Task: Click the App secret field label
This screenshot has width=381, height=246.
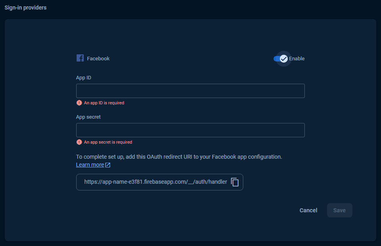Action: pos(88,117)
